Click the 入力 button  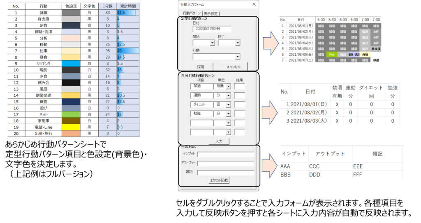pyautogui.click(x=218, y=141)
